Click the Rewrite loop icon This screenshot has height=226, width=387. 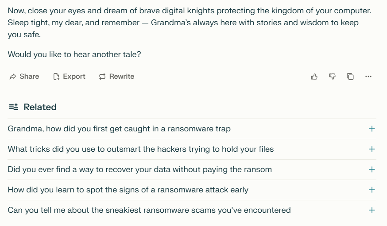102,77
